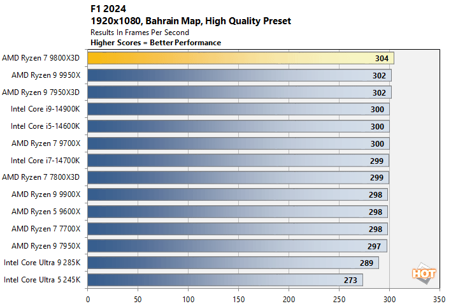
Task: Select the 'AMD Ryzen 7 7800X3D' label
Action: 41,177
